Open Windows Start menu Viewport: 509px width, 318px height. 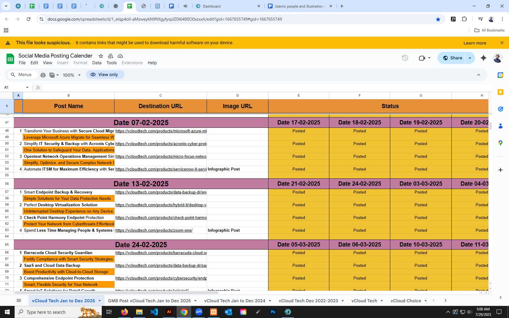pos(7,312)
